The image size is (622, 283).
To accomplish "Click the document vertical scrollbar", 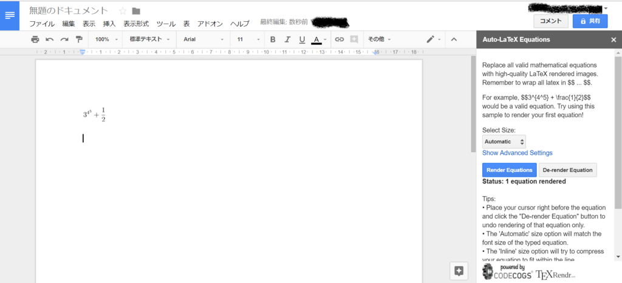I will tap(473, 104).
